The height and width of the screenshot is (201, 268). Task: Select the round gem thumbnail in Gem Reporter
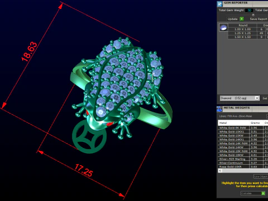[x=223, y=27]
